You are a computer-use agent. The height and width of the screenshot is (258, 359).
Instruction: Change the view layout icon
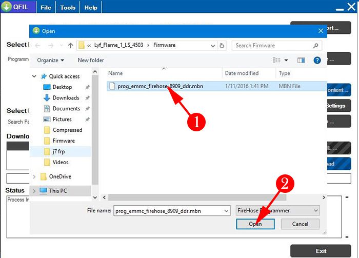coord(276,60)
